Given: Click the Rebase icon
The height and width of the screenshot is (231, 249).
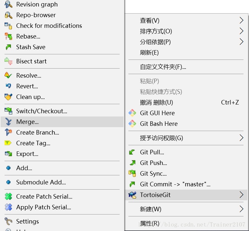Looking at the screenshot, I should click(x=8, y=37).
